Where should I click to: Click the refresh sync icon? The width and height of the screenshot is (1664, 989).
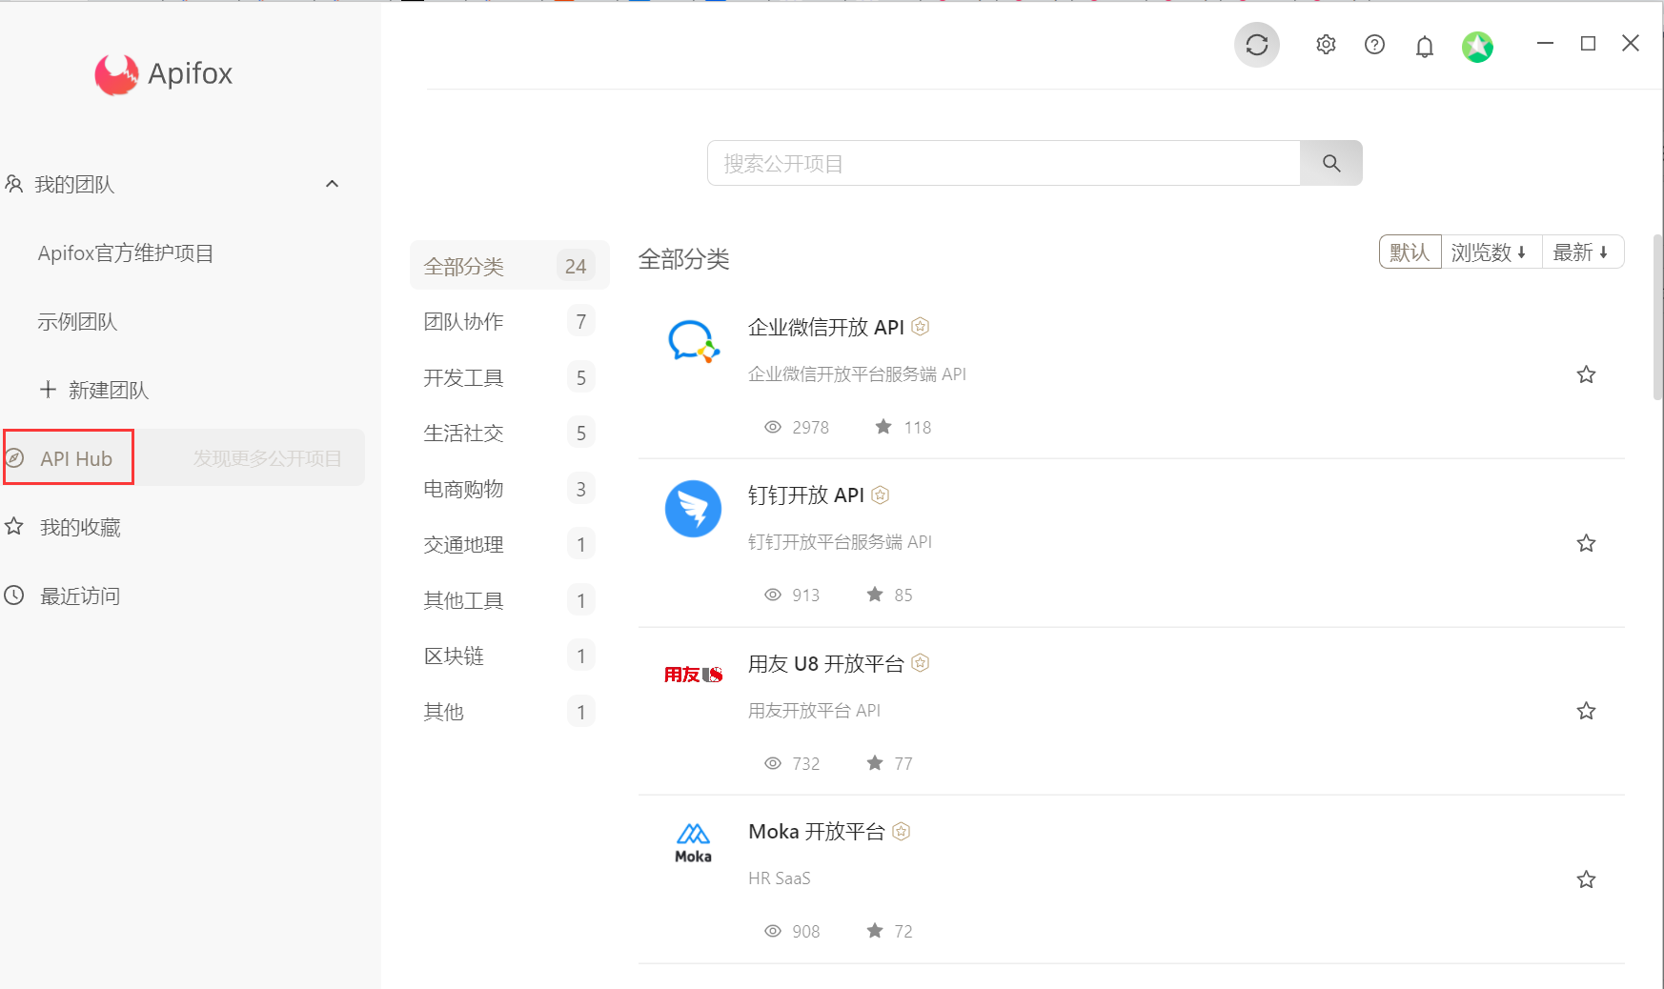1257,45
